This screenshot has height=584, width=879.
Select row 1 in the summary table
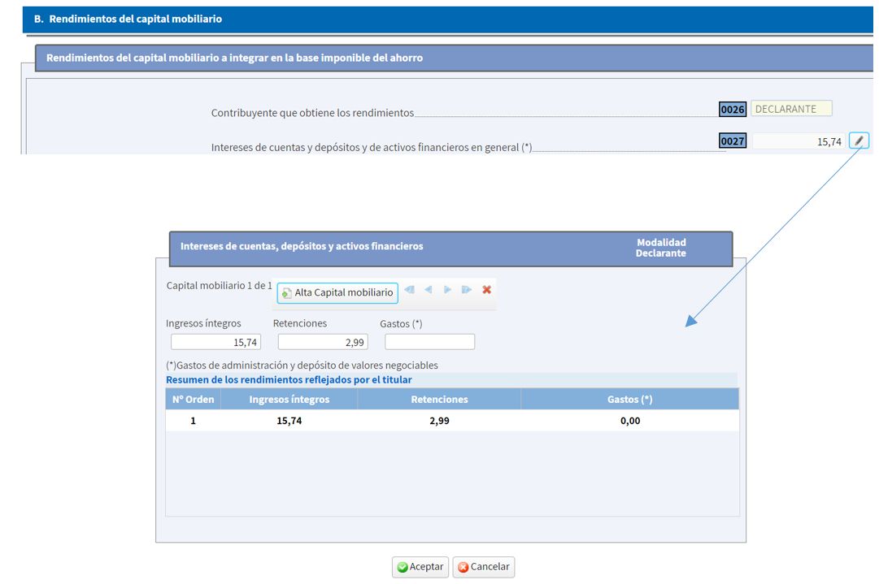coord(452,421)
